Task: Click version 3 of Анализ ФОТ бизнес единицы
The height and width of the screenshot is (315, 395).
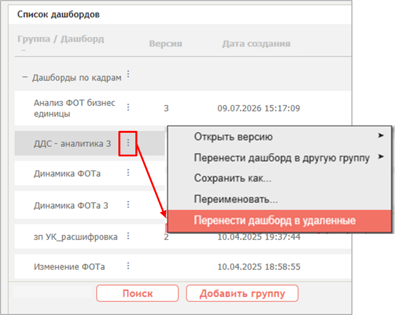Action: [x=166, y=109]
